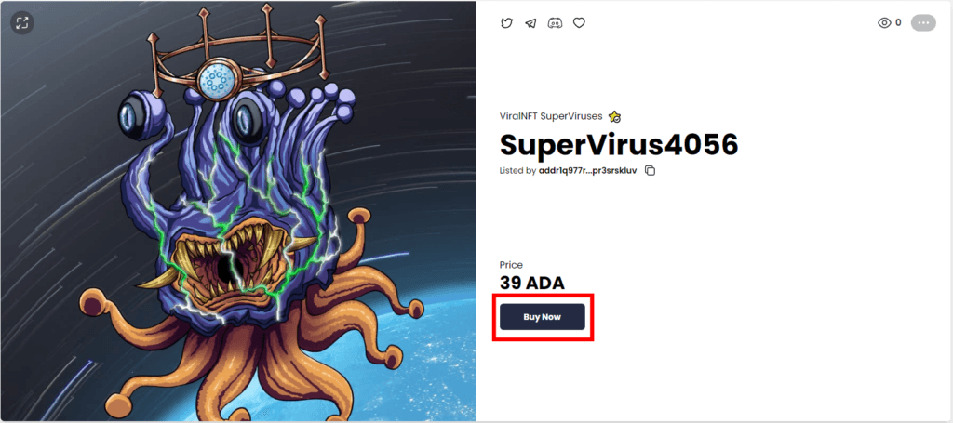Image resolution: width=953 pixels, height=423 pixels.
Task: Click the view count number
Action: pyautogui.click(x=898, y=23)
